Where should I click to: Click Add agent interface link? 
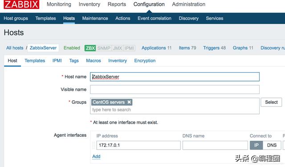point(96,156)
